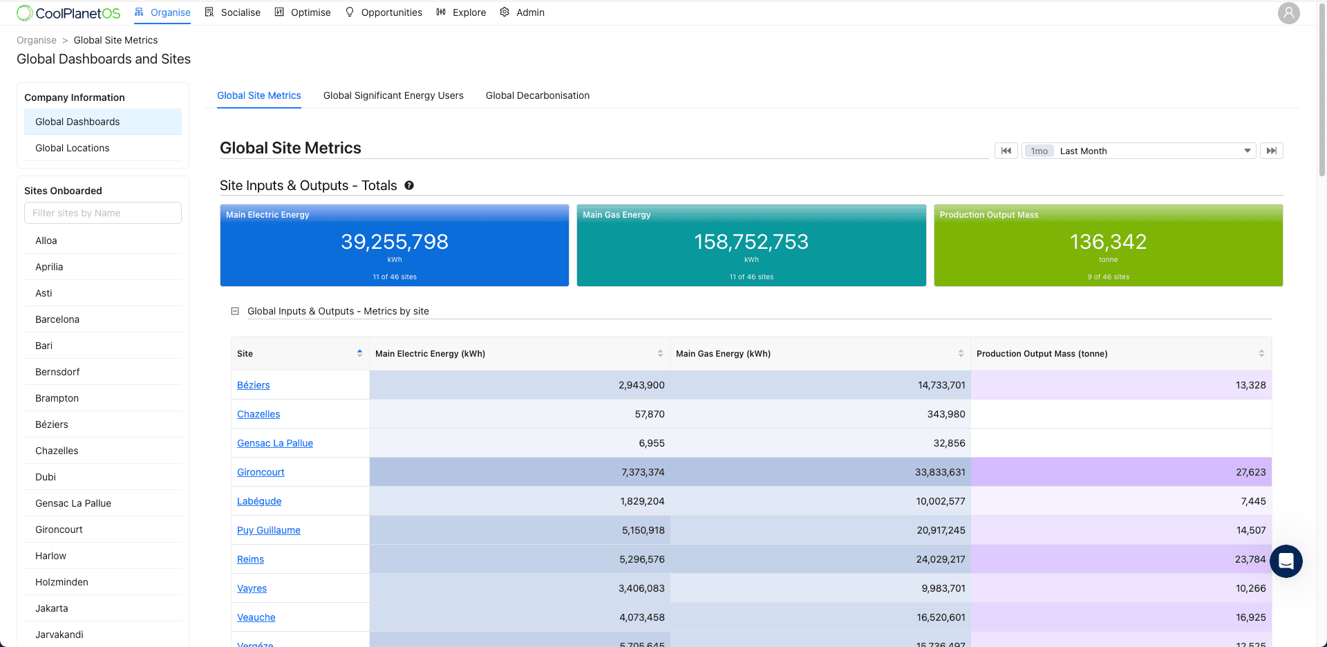The height and width of the screenshot is (647, 1327).
Task: Click the Optimise sliders icon
Action: 279,12
